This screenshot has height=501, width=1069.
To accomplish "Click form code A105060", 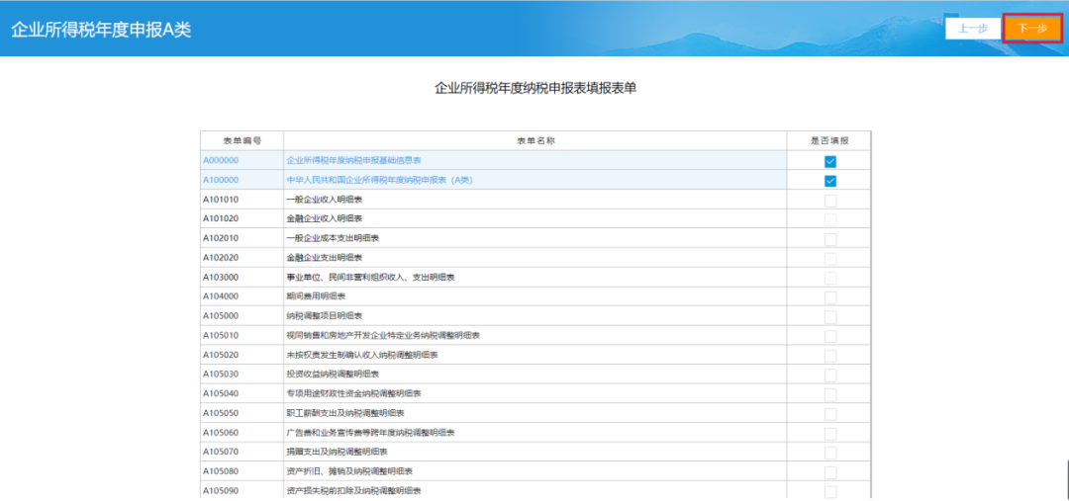I will 221,432.
